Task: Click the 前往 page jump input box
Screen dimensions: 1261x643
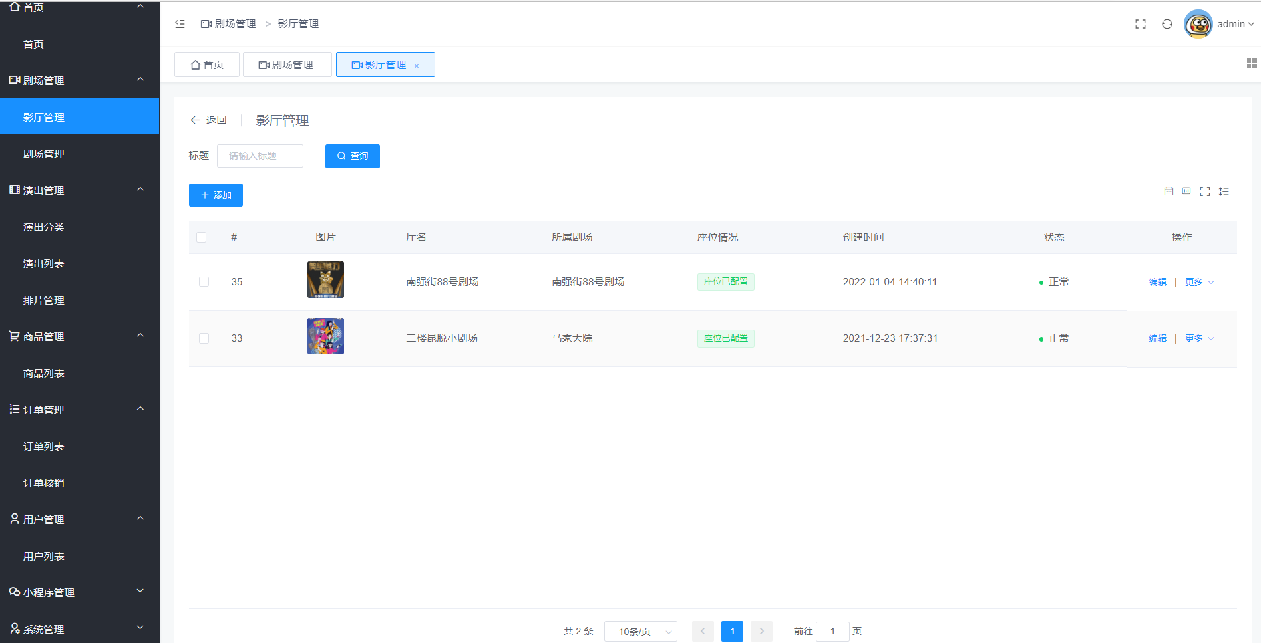Action: tap(832, 631)
